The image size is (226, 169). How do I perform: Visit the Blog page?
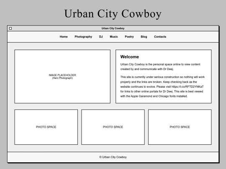point(144,37)
